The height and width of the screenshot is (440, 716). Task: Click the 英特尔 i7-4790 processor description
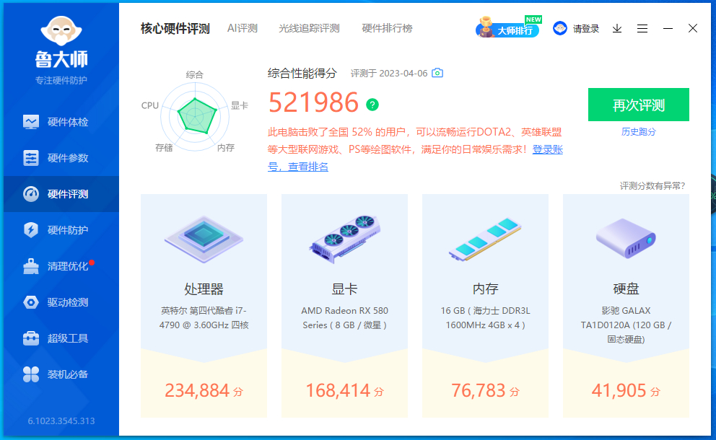[204, 317]
